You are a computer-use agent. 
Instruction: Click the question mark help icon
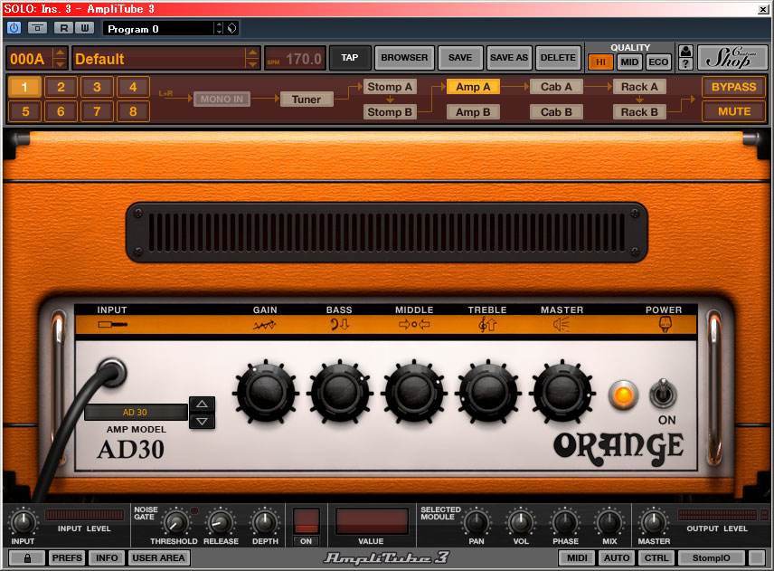685,63
